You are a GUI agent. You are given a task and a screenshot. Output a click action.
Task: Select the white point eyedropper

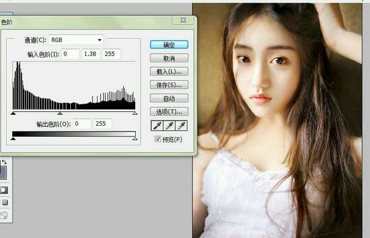(x=181, y=126)
